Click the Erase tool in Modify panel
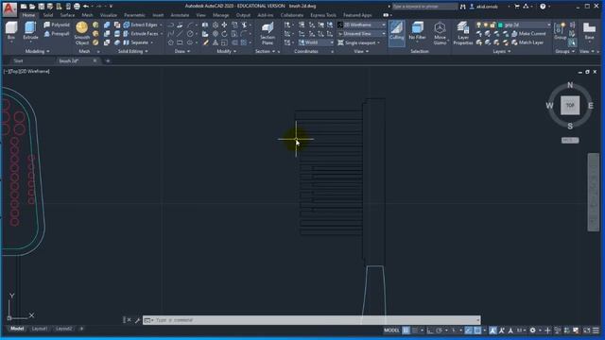 point(206,42)
